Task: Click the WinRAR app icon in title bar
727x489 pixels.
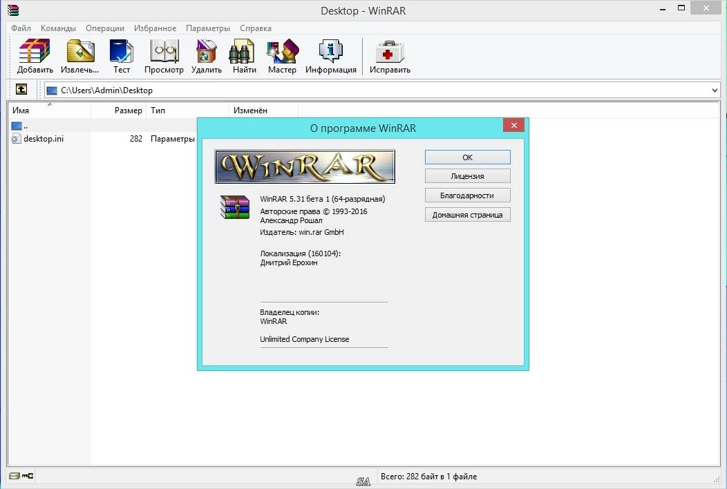Action: pyautogui.click(x=13, y=10)
